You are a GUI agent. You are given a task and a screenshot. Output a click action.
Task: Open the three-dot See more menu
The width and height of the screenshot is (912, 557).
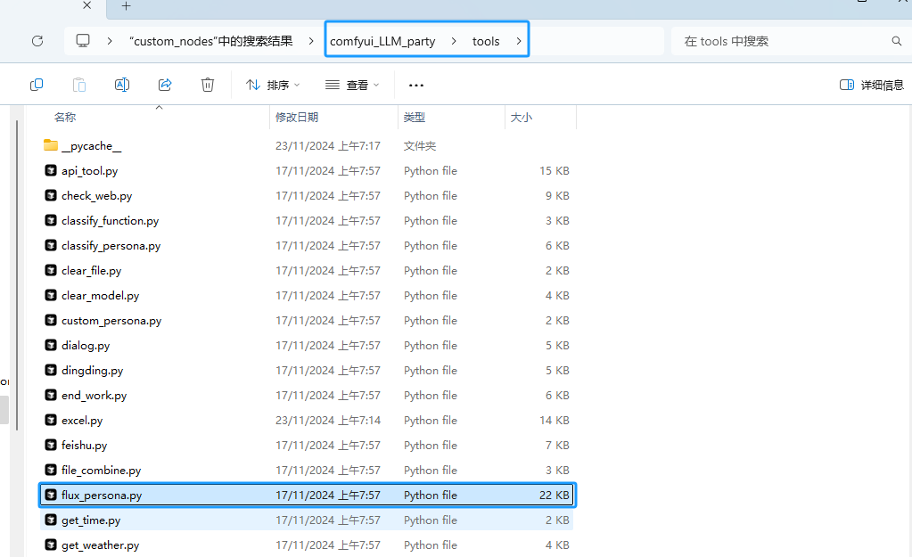coord(416,86)
